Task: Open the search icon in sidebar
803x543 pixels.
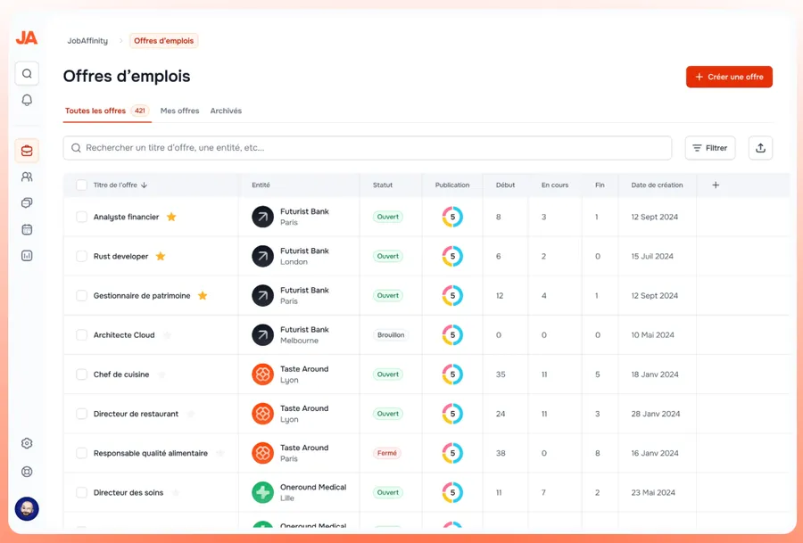Action: click(x=27, y=74)
